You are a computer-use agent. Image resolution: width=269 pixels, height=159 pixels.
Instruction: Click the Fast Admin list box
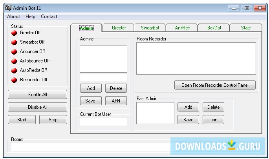[155, 113]
